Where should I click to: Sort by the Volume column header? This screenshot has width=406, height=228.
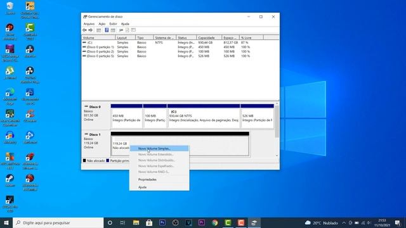(x=98, y=38)
